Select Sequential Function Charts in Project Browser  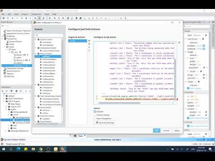click(x=18, y=34)
